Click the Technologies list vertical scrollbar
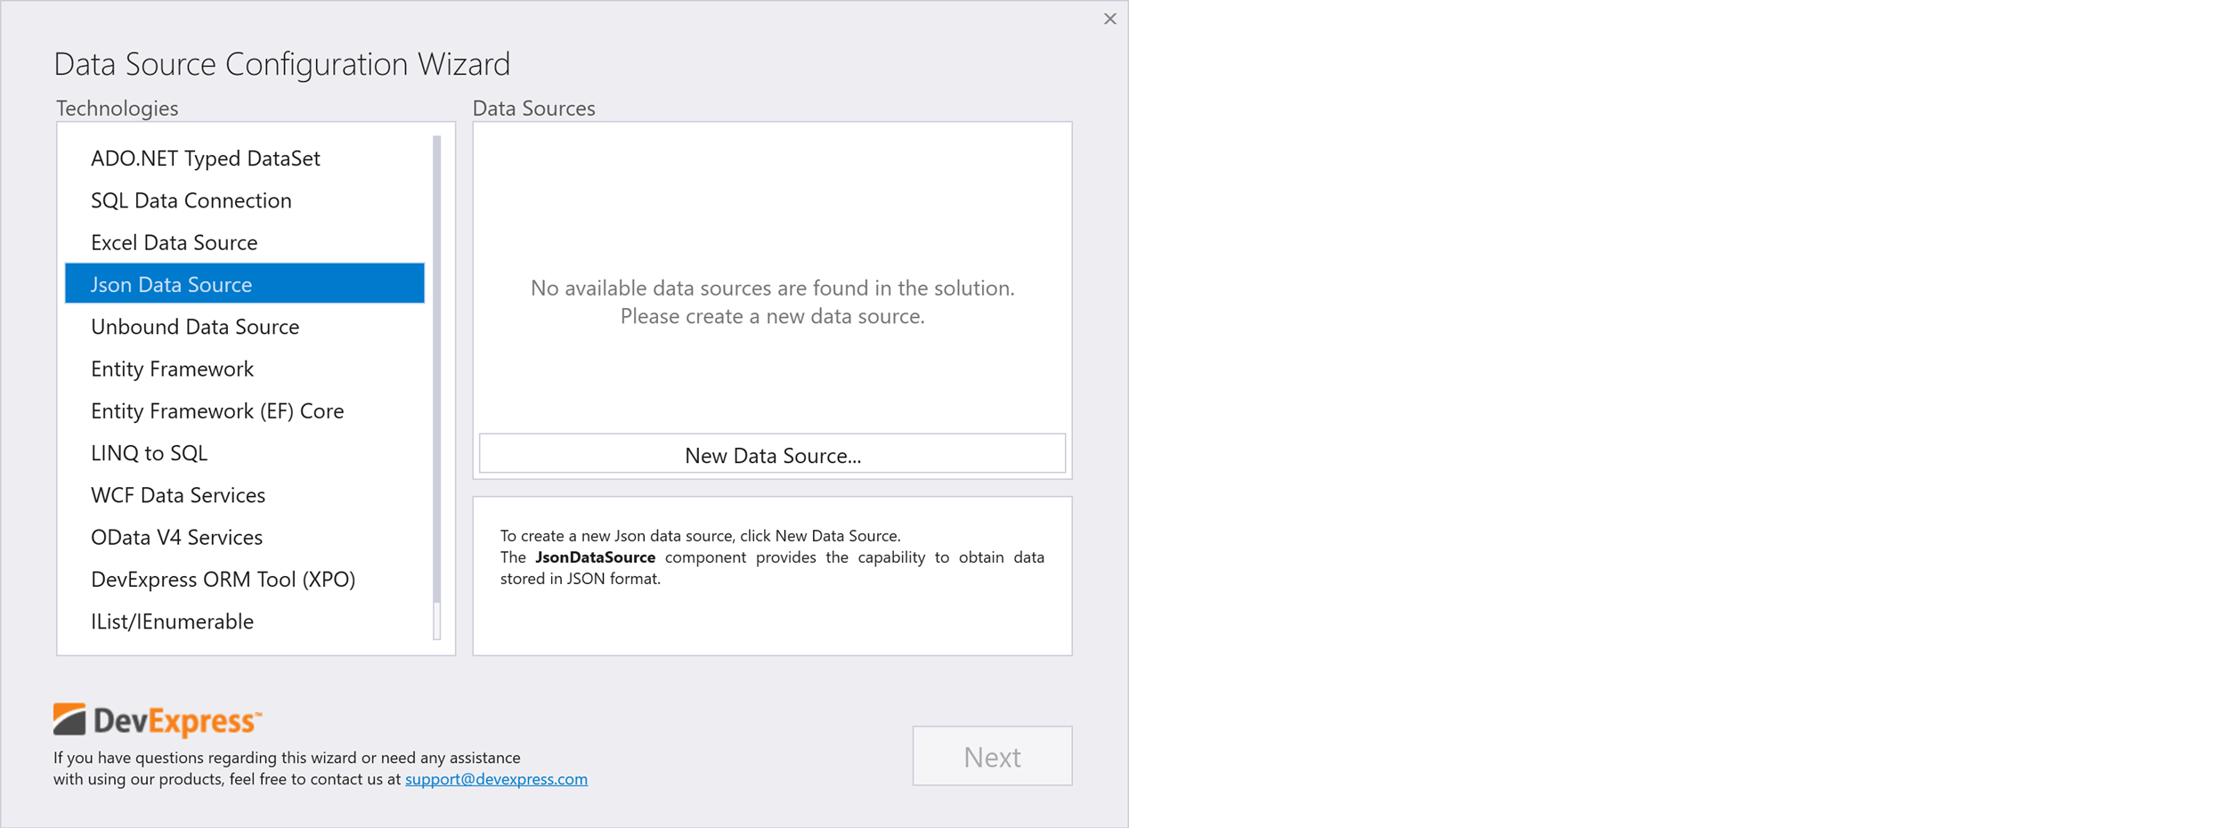The image size is (2226, 828). click(436, 386)
